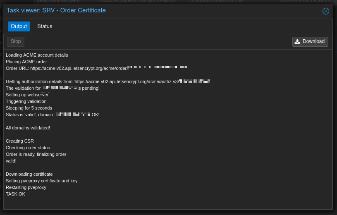
Task: Click the disabled Stop button
Action: tap(16, 41)
